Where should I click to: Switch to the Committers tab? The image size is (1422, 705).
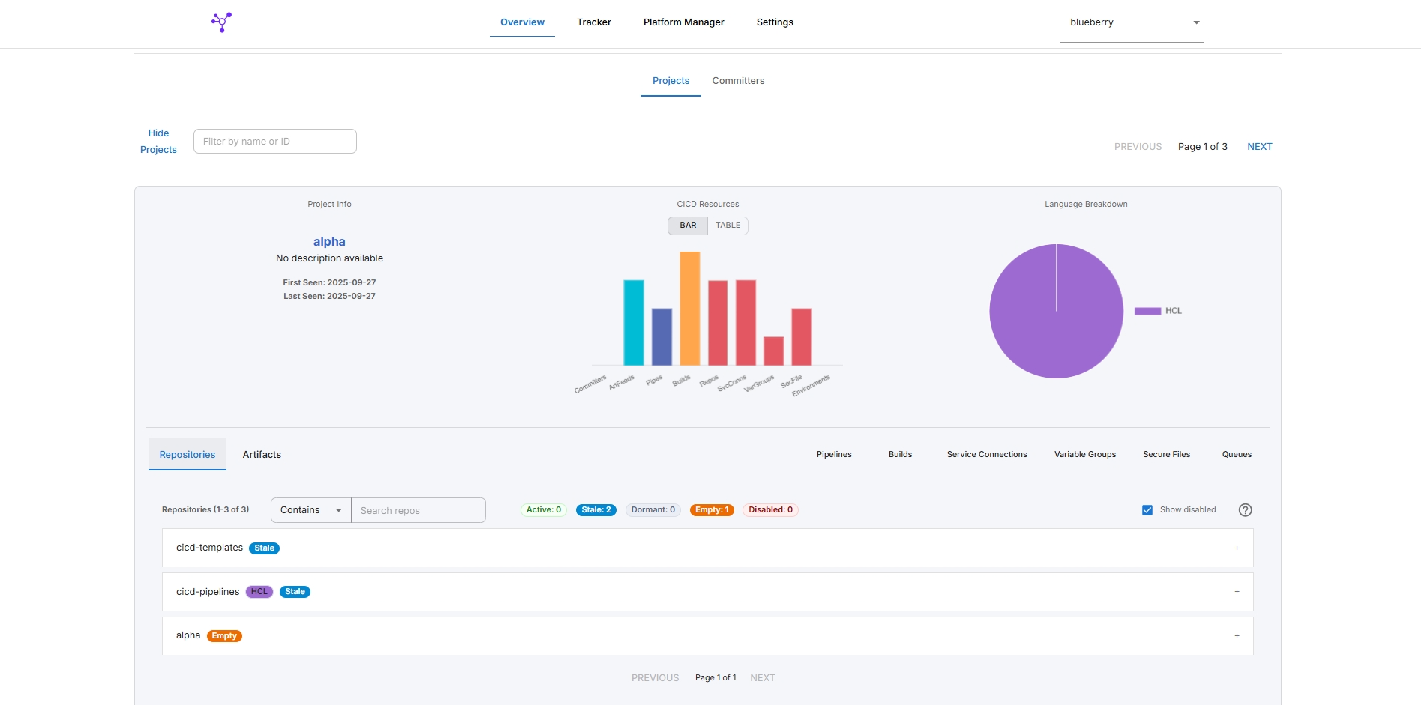738,81
